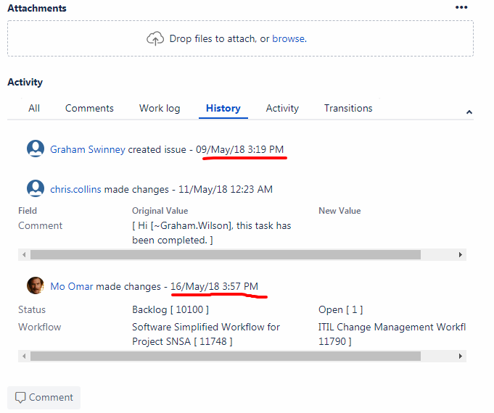This screenshot has height=413, width=494.
Task: Click the Field column header
Action: click(x=28, y=211)
